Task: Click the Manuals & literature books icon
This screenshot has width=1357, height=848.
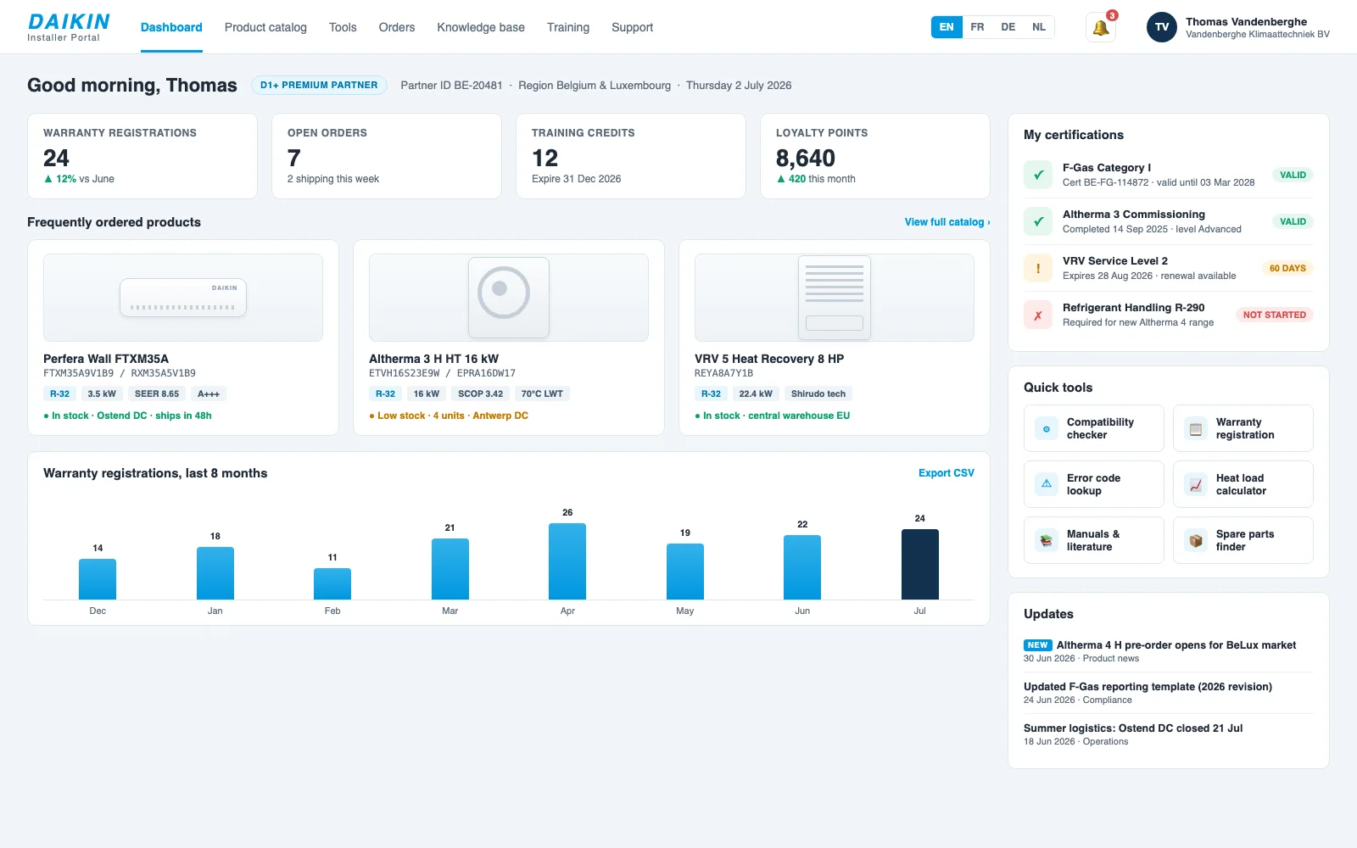Action: (x=1047, y=540)
